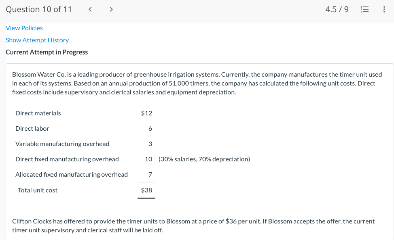394x240 pixels.
Task: Click the back arrow next to Question 10
Action: click(x=90, y=9)
